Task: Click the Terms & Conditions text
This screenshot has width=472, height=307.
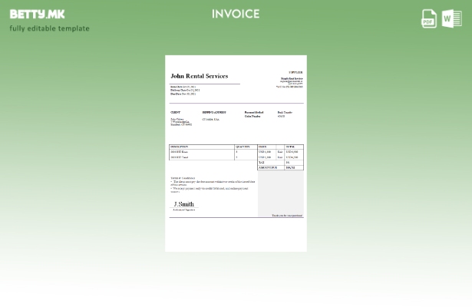Action: coord(183,178)
